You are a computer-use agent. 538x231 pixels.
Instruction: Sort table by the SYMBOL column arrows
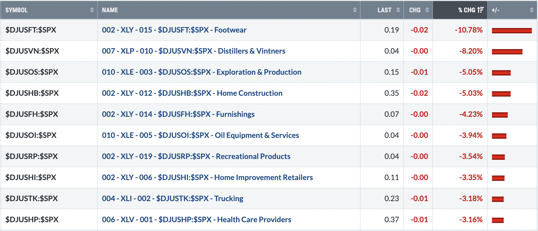[x=92, y=10]
